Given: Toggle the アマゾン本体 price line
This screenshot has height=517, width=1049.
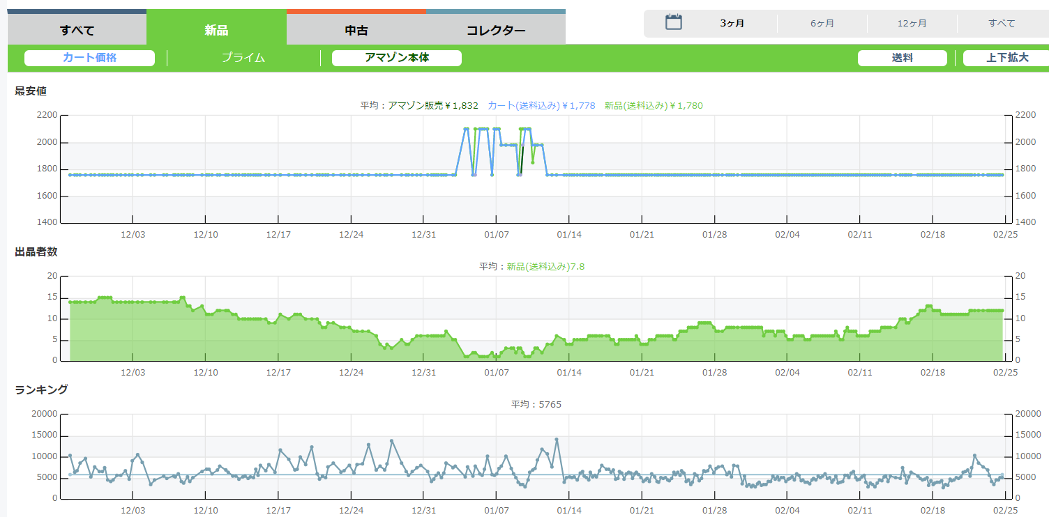Looking at the screenshot, I should 396,58.
